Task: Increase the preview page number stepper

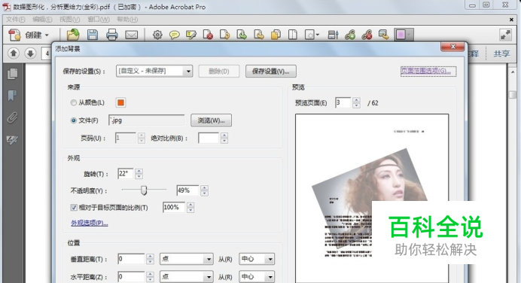Action: [x=356, y=100]
